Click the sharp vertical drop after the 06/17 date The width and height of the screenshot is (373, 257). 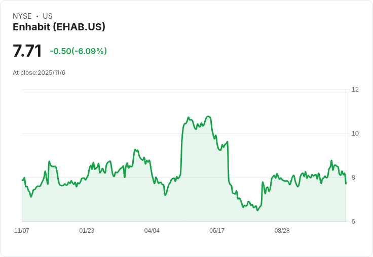pos(228,162)
